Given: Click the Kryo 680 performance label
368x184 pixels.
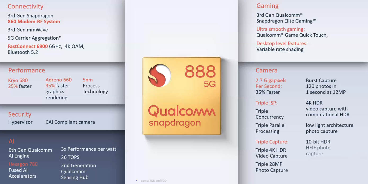Looking at the screenshot, I should click(18, 80).
